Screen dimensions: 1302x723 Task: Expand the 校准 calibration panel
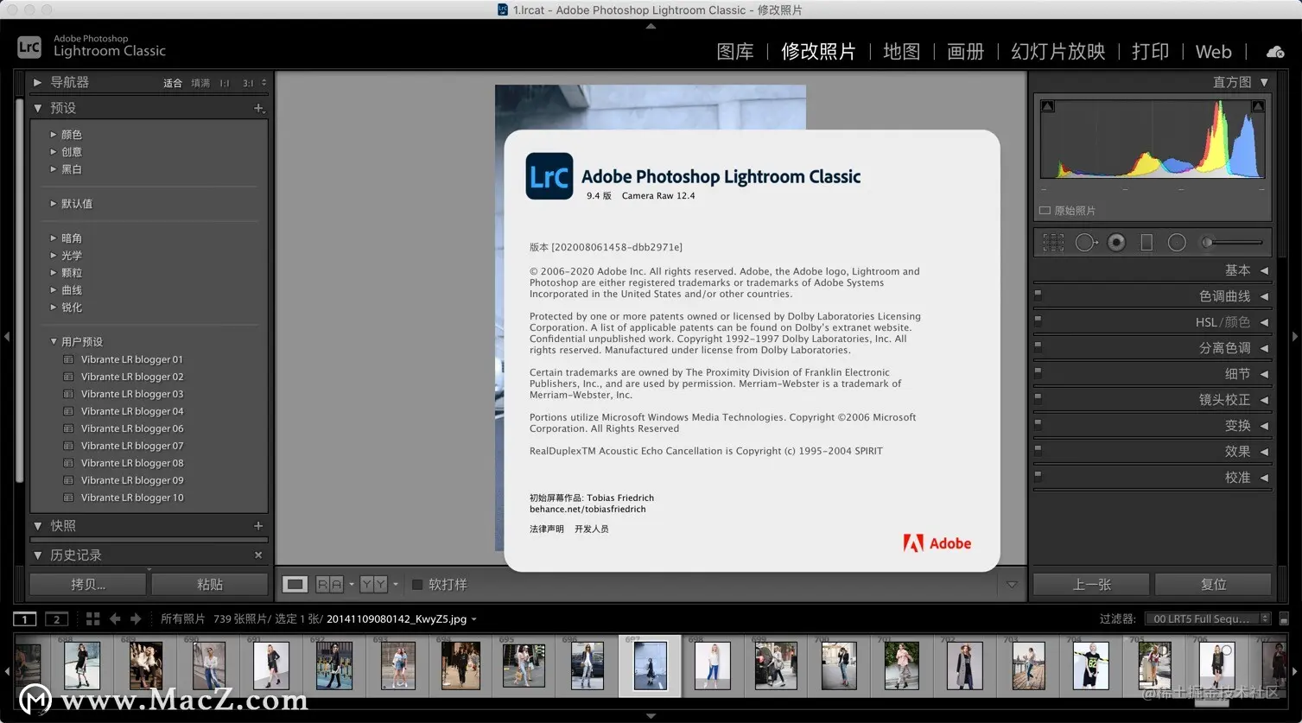click(1264, 478)
